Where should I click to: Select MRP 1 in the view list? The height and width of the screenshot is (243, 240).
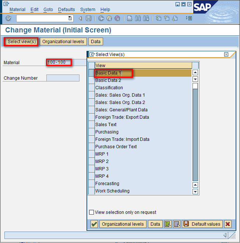click(102, 154)
